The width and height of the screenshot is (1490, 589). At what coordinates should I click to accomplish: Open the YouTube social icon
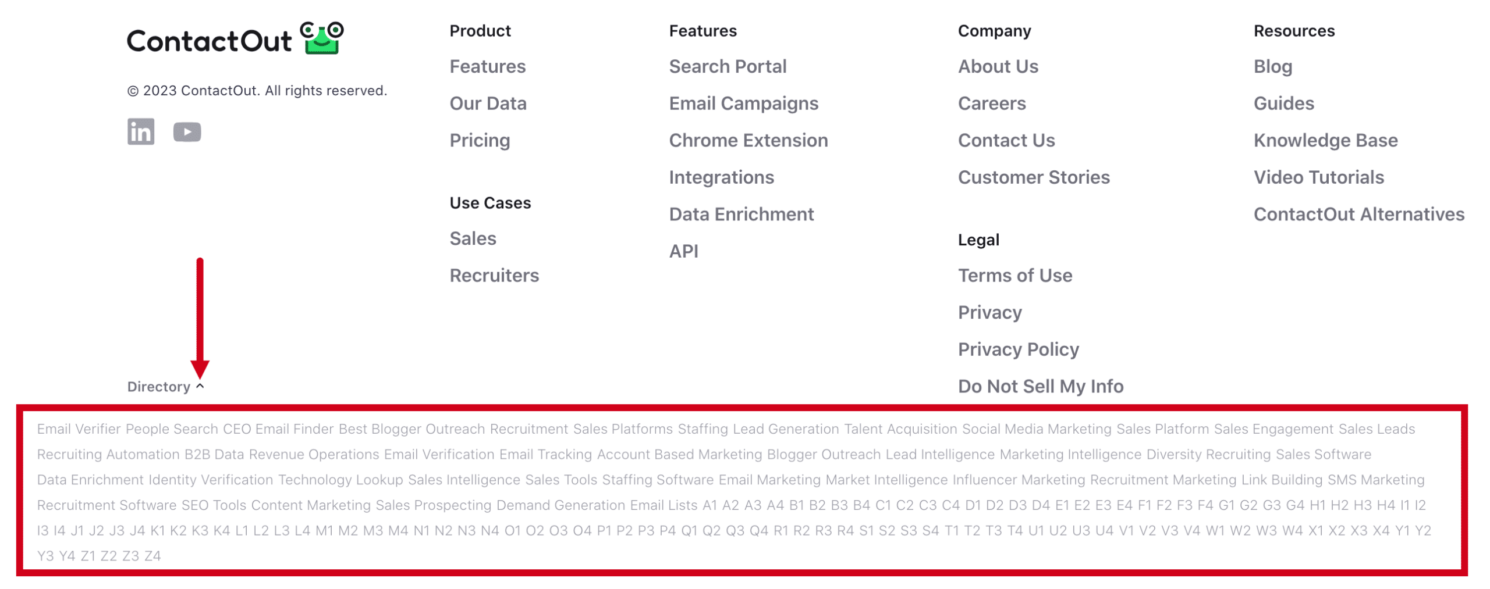coord(187,133)
